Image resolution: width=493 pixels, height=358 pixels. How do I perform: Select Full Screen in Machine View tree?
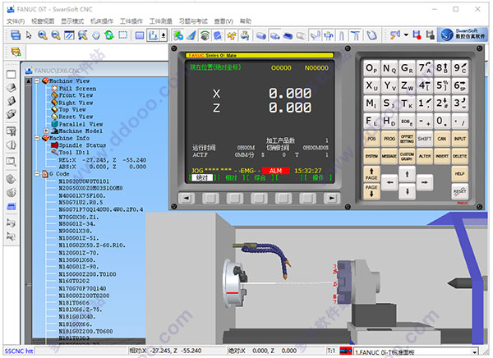pyautogui.click(x=78, y=89)
